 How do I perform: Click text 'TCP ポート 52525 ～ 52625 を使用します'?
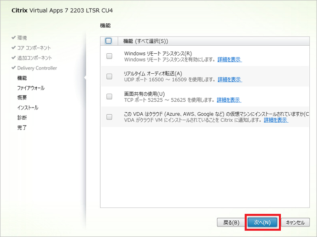(169, 100)
